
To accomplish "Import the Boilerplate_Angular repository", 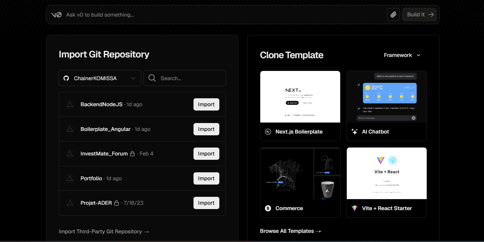I will pos(206,129).
